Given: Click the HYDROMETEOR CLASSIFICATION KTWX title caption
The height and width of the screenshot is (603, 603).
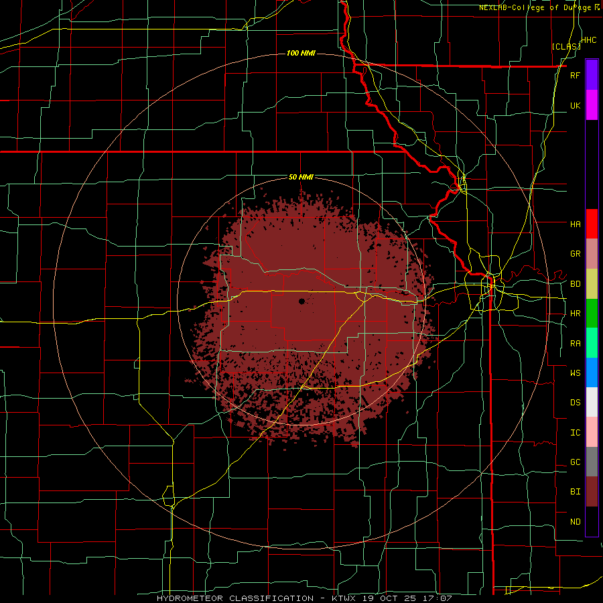Looking at the screenshot, I should (305, 598).
